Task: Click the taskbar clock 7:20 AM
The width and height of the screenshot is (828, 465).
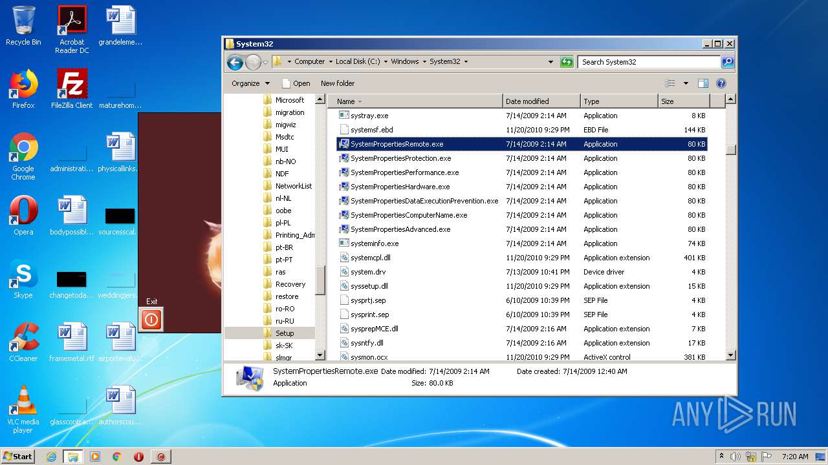Action: point(794,457)
